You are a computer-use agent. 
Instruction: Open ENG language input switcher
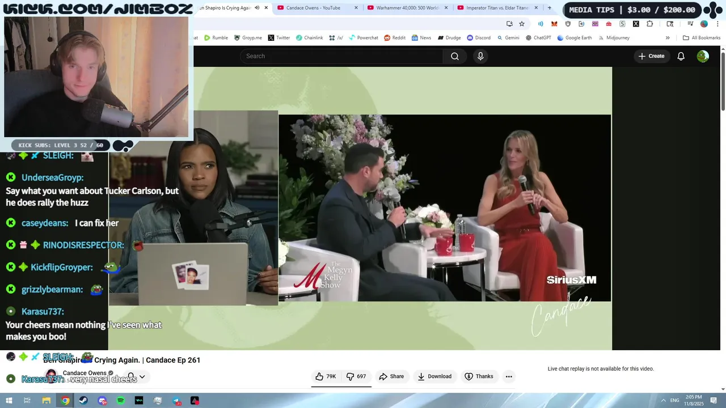pos(674,400)
